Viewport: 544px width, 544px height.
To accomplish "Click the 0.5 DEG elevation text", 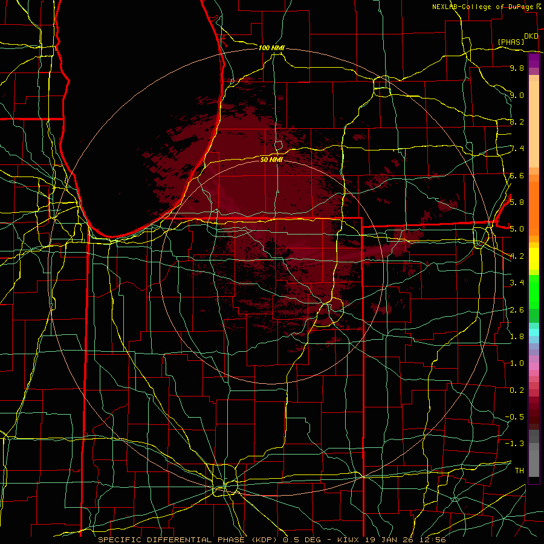I will [303, 540].
